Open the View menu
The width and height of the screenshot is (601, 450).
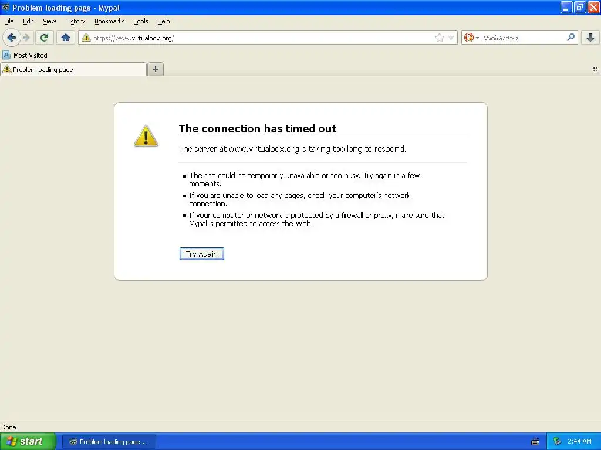tap(49, 21)
